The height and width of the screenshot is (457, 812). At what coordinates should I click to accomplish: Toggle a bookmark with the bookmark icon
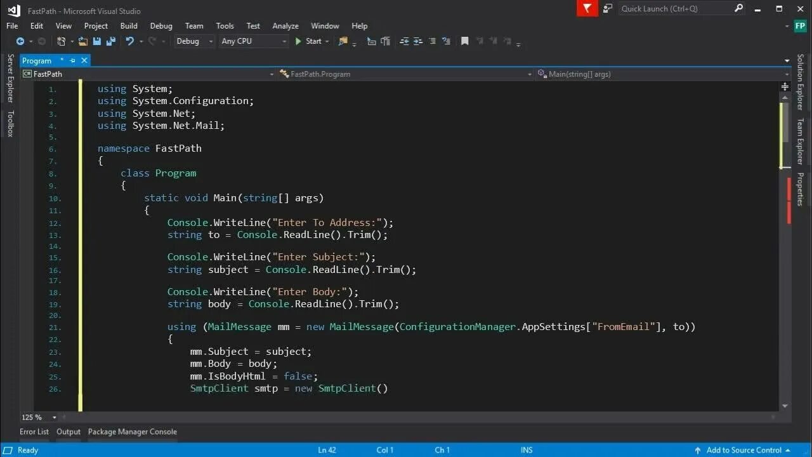click(464, 41)
